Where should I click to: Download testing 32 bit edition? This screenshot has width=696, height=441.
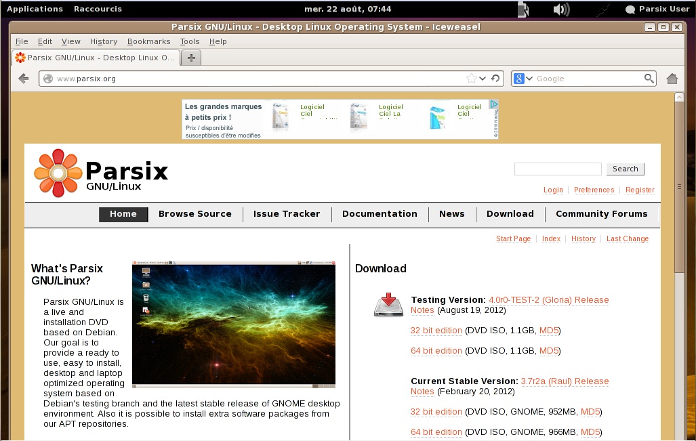tap(436, 331)
